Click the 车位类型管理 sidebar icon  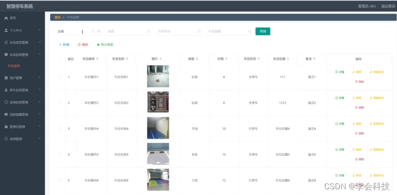coord(6,43)
